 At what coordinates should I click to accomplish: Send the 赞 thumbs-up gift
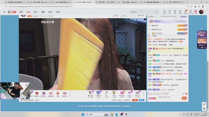pyautogui.click(x=106, y=94)
